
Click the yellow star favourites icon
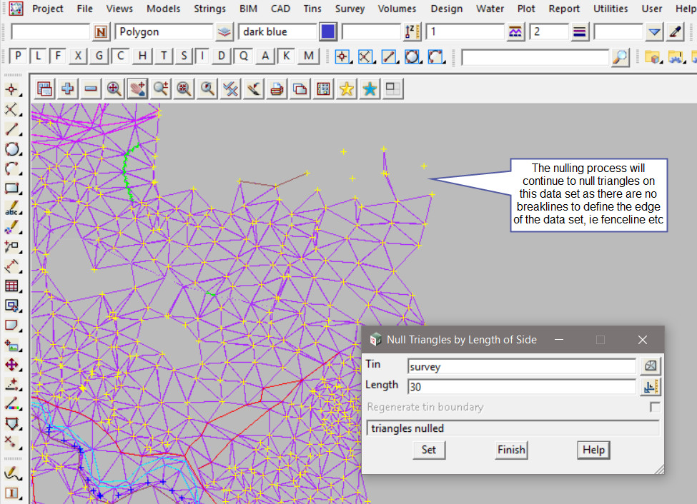click(347, 89)
